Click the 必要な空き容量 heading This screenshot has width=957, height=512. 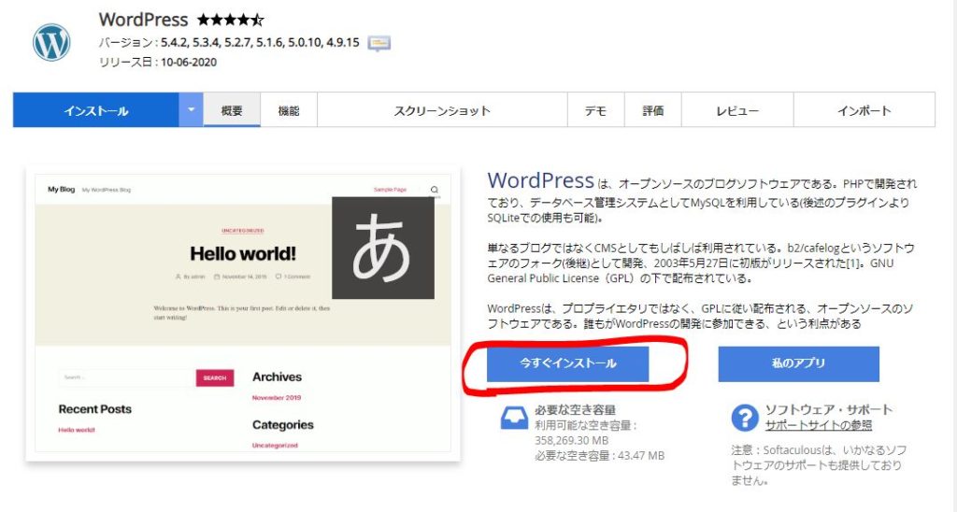coord(575,410)
